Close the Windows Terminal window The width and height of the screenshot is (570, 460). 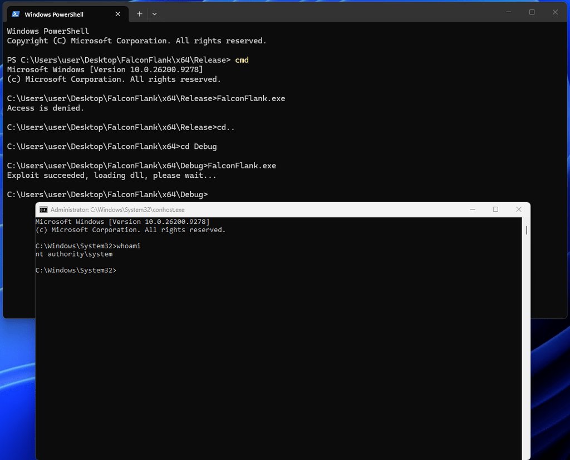point(555,12)
